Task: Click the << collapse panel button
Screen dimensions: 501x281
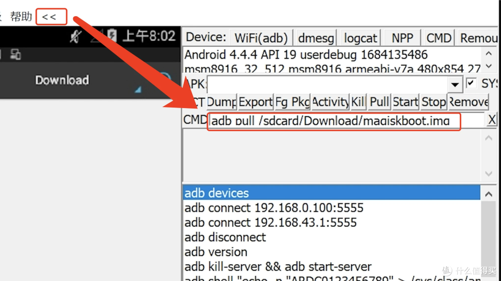Action: pos(49,17)
